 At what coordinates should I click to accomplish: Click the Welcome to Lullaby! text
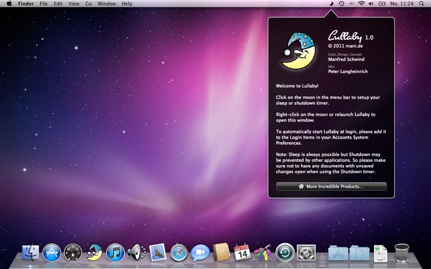(x=297, y=86)
